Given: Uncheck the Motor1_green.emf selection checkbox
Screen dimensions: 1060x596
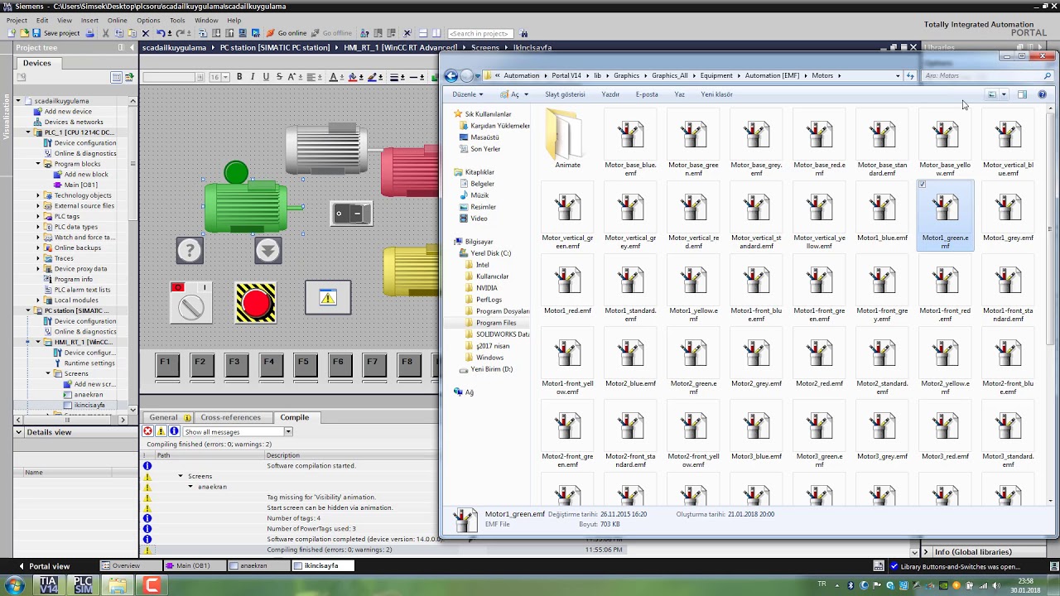Looking at the screenshot, I should point(923,185).
